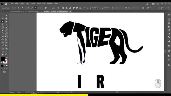This screenshot has width=171, height=96.
Task: Select the Selection tool (black arrow)
Action: pyautogui.click(x=2, y=15)
